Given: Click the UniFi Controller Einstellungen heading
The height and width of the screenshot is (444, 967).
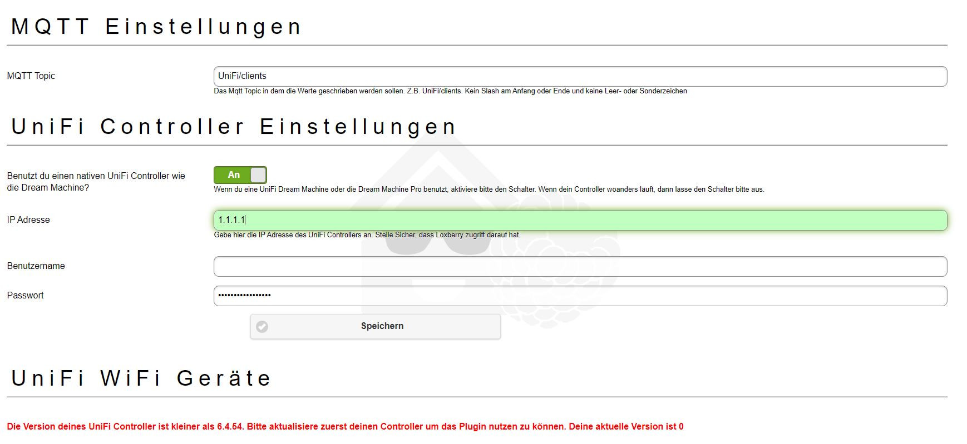Looking at the screenshot, I should pyautogui.click(x=234, y=127).
